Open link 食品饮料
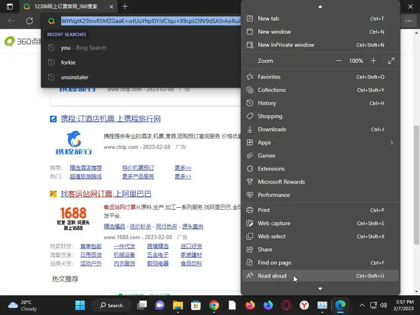The width and height of the screenshot is (420, 315). tap(191, 264)
